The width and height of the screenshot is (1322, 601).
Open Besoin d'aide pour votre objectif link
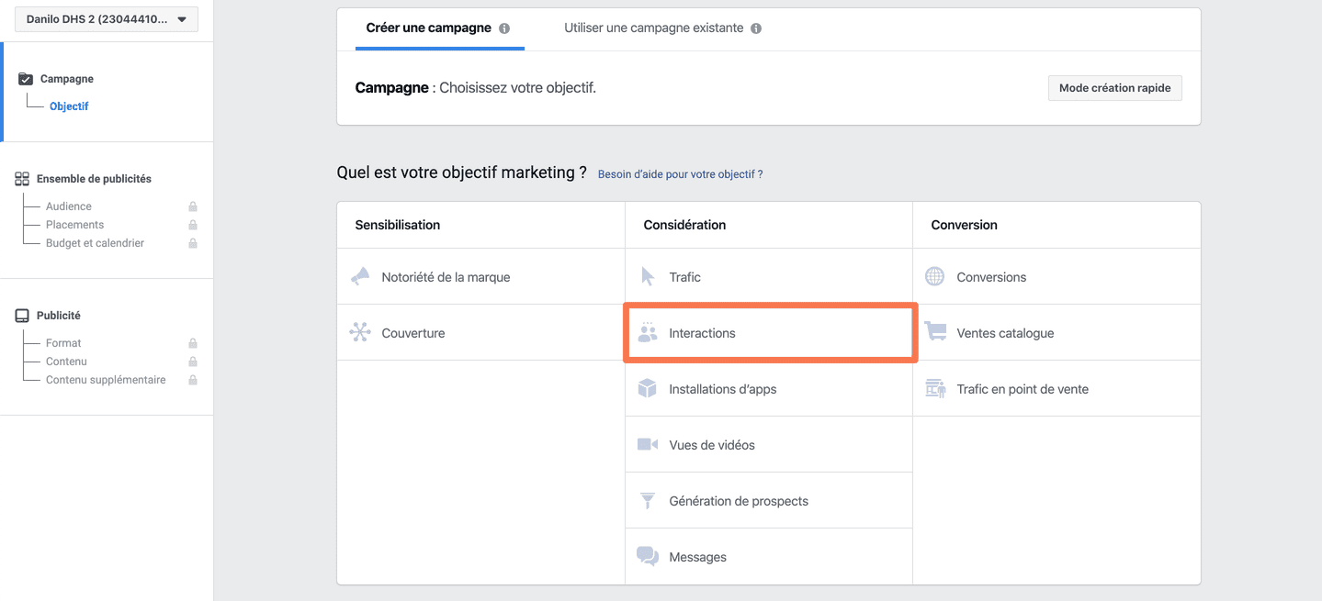680,174
